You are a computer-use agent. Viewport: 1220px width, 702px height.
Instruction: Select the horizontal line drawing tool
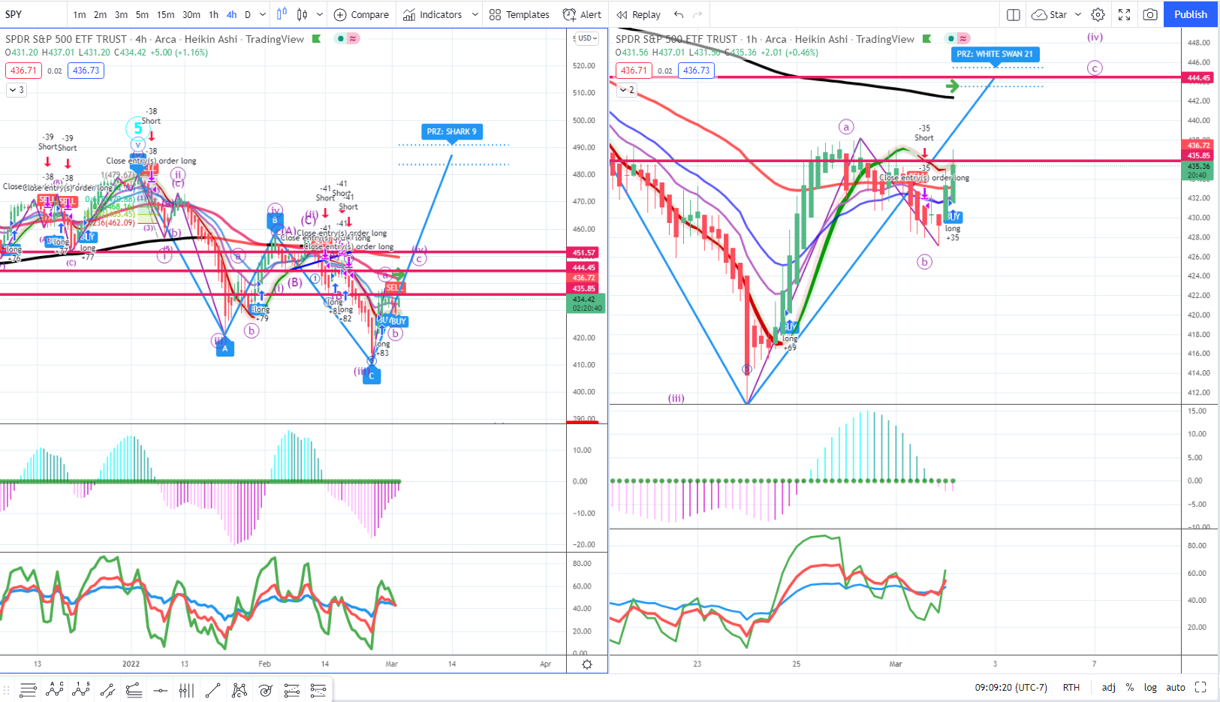[x=160, y=689]
